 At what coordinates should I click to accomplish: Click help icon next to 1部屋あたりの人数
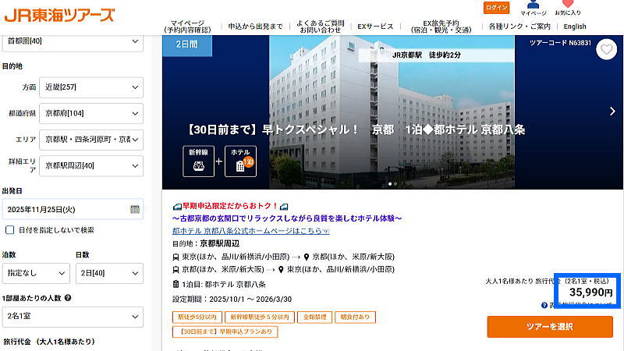coord(68,298)
